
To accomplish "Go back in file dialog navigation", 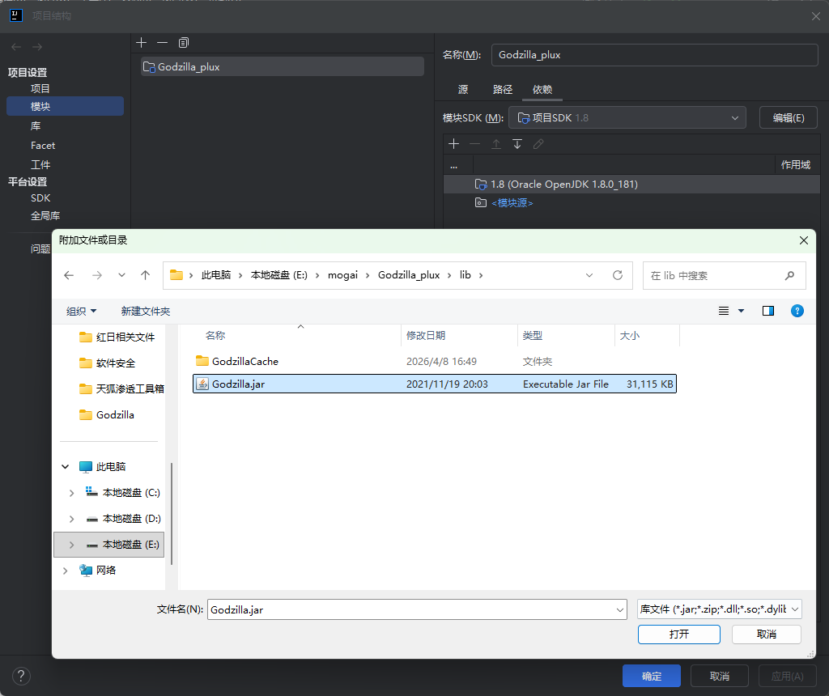I will point(69,275).
